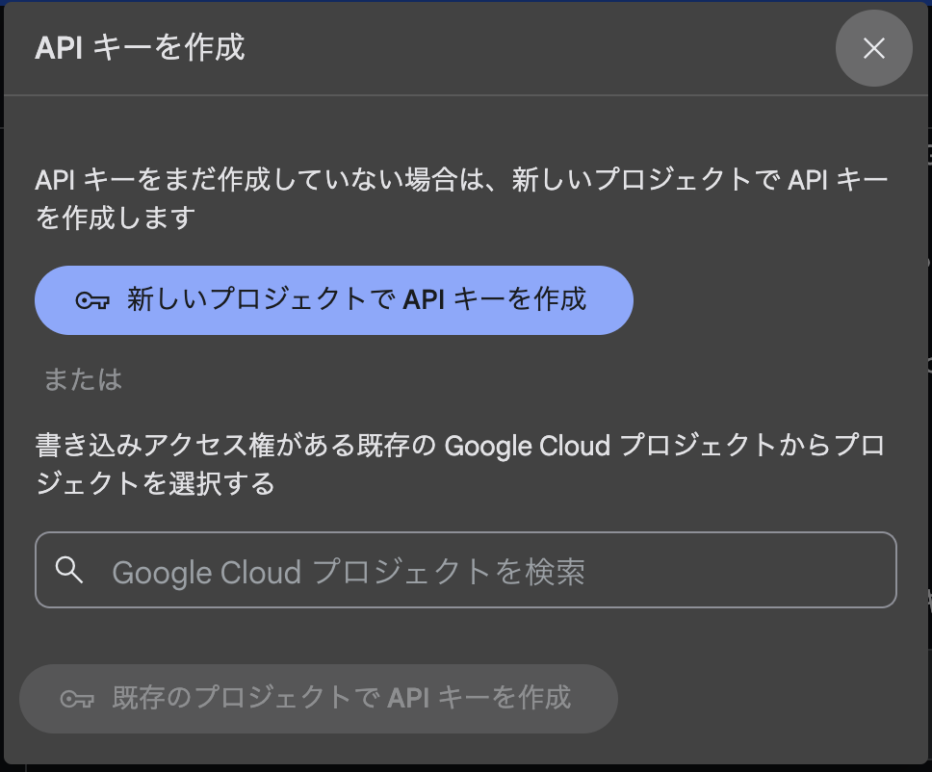Click the を作成します line of text

pos(116,218)
